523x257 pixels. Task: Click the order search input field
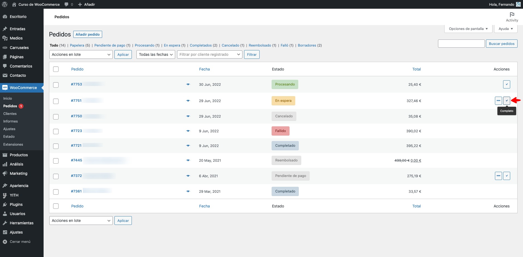click(461, 44)
